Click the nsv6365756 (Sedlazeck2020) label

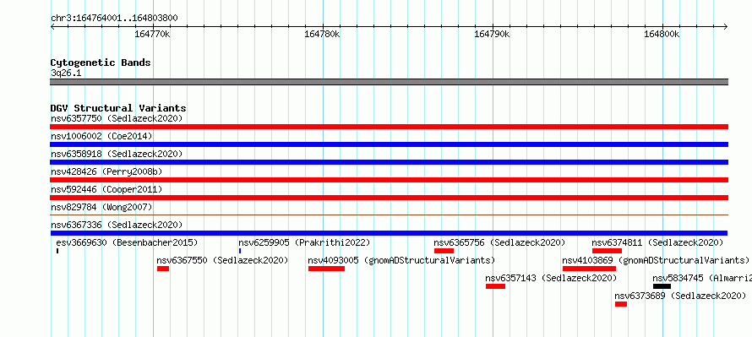pos(499,242)
